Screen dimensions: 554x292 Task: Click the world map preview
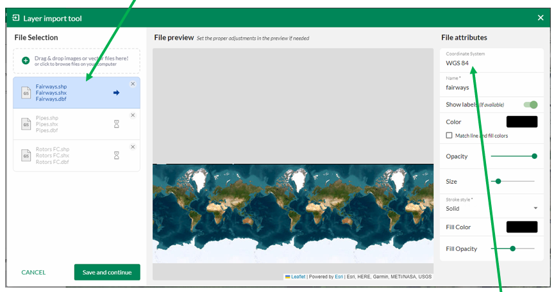tap(293, 213)
